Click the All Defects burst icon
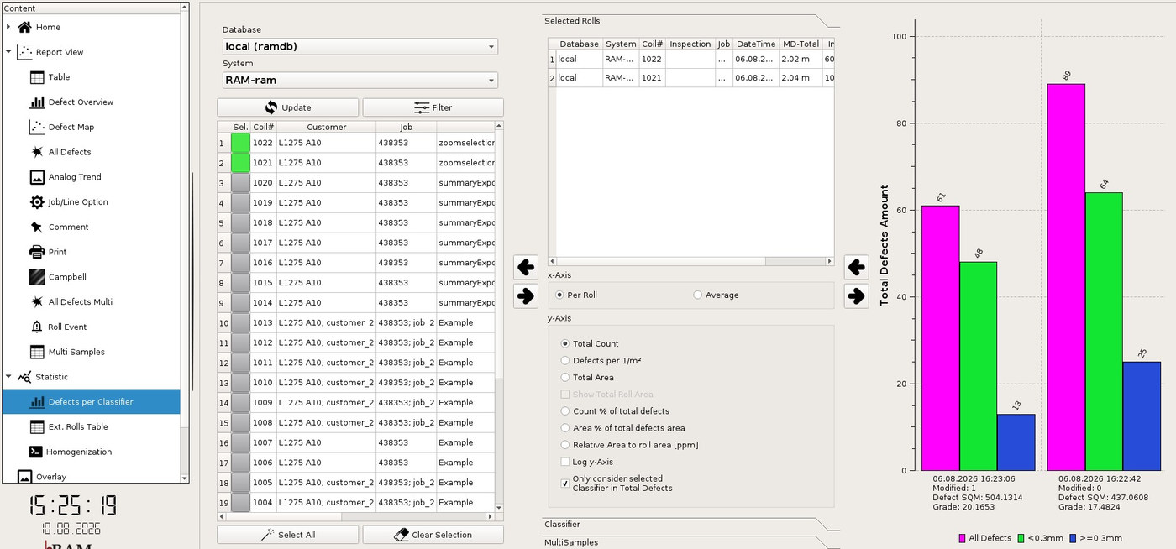The width and height of the screenshot is (1176, 549). pyautogui.click(x=37, y=152)
